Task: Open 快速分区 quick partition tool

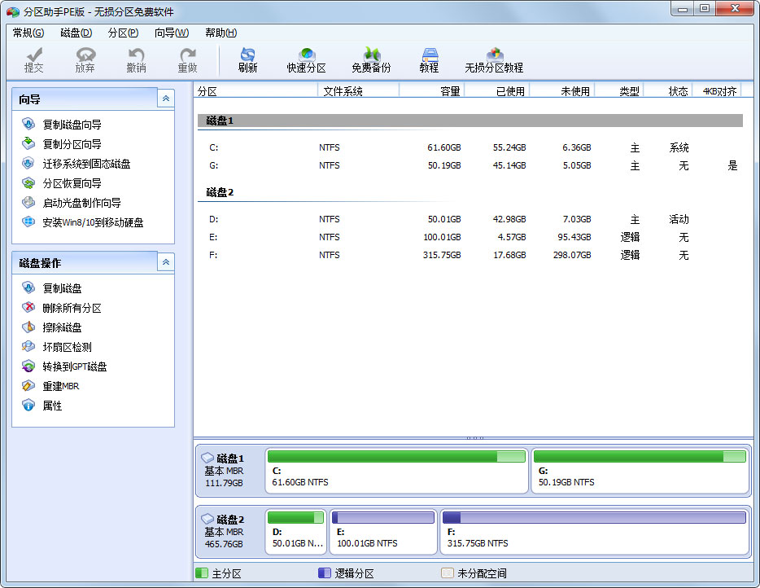Action: coord(306,59)
